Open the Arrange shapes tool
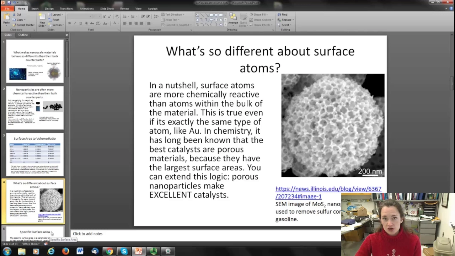The height and width of the screenshot is (256, 455). click(233, 20)
